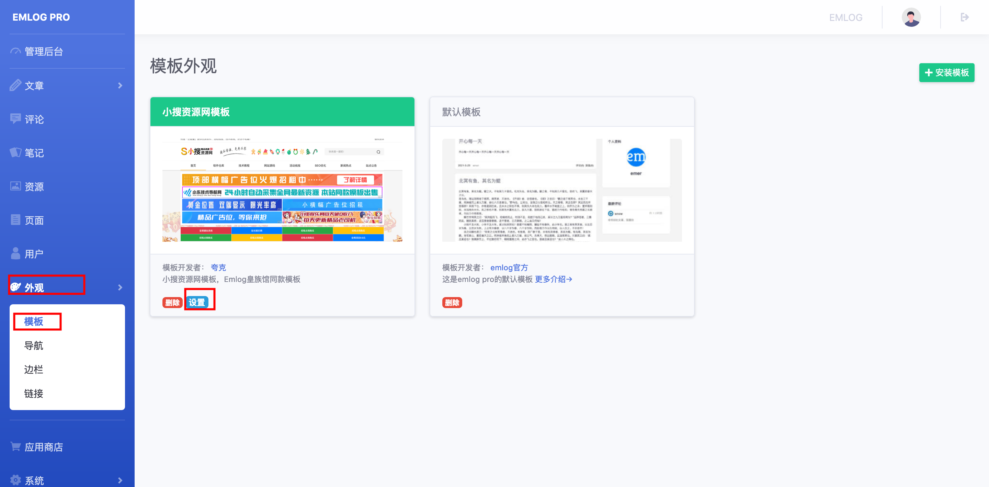Collapse the 外观 submenu chevron

120,287
